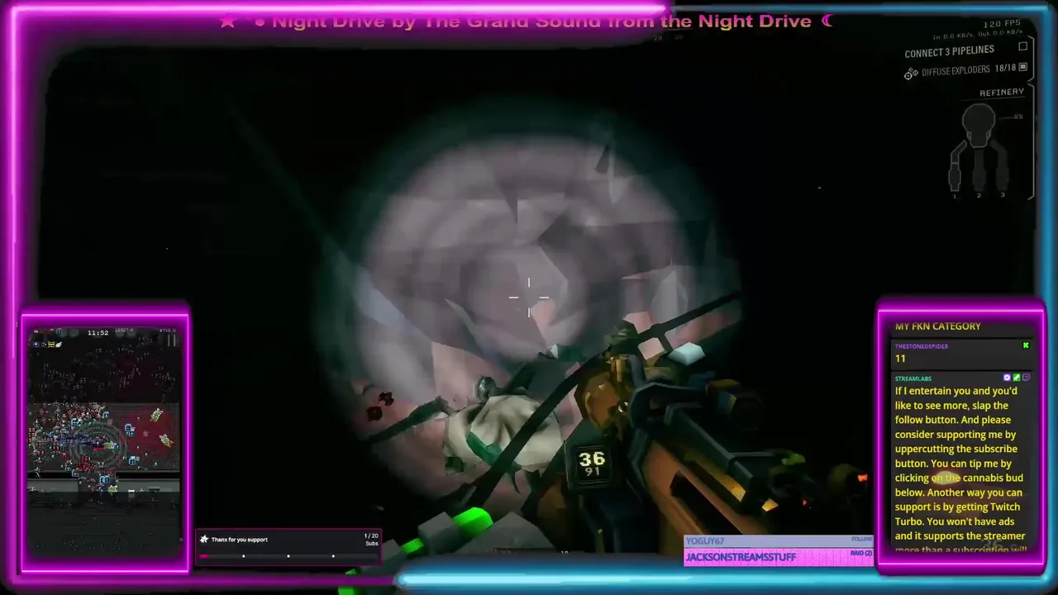Screen dimensions: 1058x595
Task: Click the sub goal progress bar
Action: pyautogui.click(x=288, y=556)
